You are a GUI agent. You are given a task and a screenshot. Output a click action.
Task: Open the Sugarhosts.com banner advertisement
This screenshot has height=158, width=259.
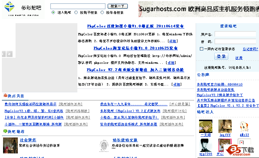[199, 9]
